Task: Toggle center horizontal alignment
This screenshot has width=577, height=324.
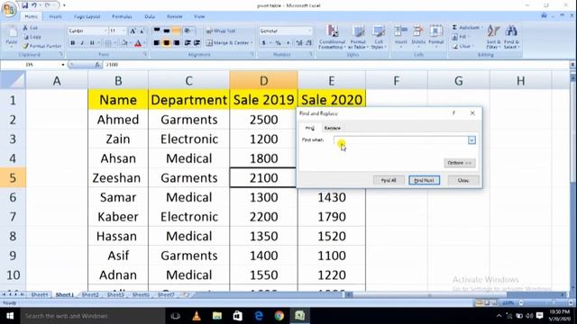Action: click(x=167, y=43)
